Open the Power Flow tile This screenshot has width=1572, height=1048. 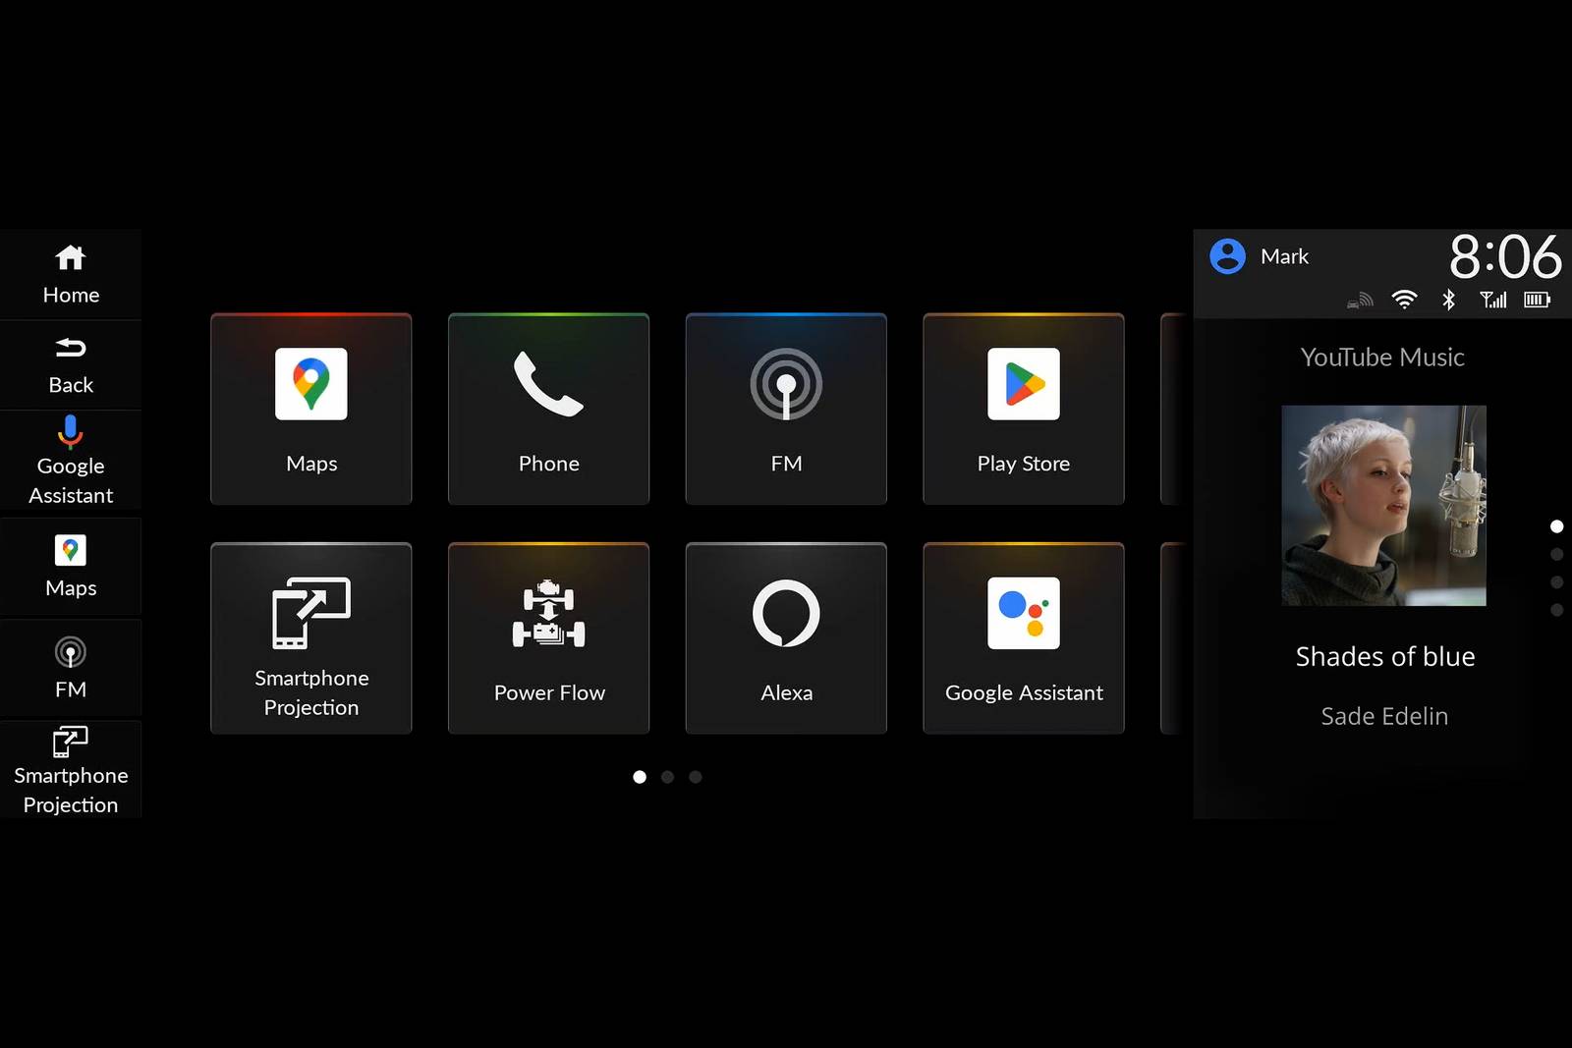[x=548, y=638]
